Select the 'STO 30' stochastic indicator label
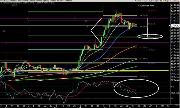This screenshot has width=180, height=108. pos(175,93)
